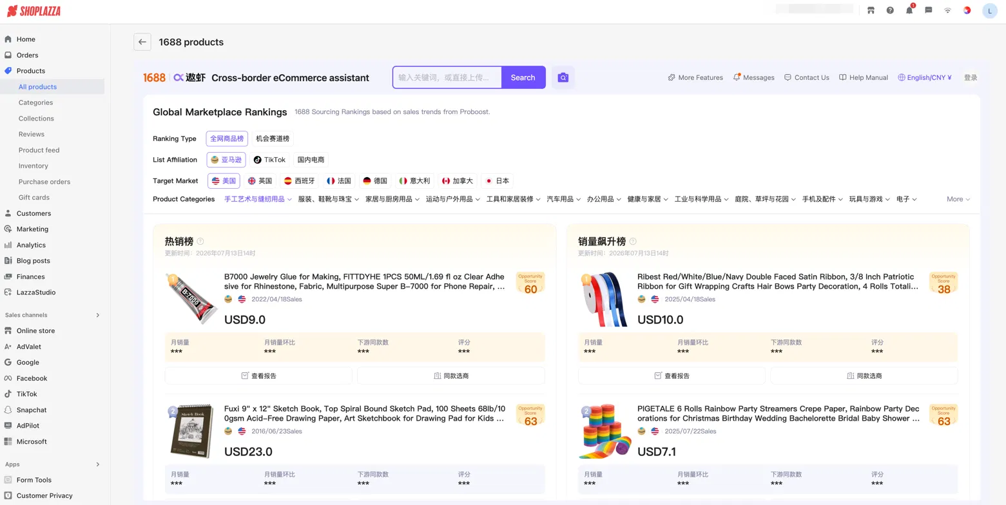The height and width of the screenshot is (505, 1006).
Task: Select 亚马逊 list affiliation
Action: click(x=226, y=160)
